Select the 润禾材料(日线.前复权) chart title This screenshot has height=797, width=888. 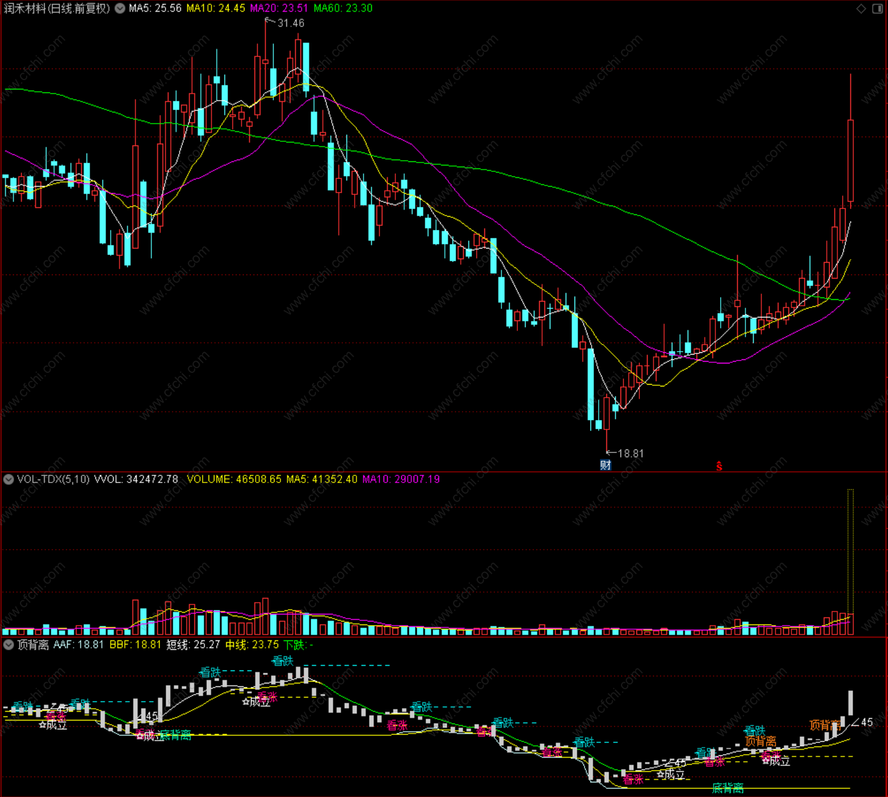point(57,8)
